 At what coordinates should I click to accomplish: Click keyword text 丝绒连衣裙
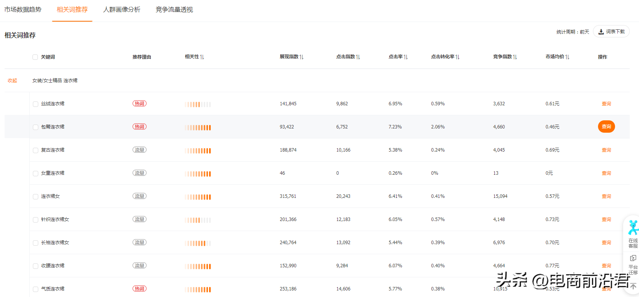click(x=53, y=104)
